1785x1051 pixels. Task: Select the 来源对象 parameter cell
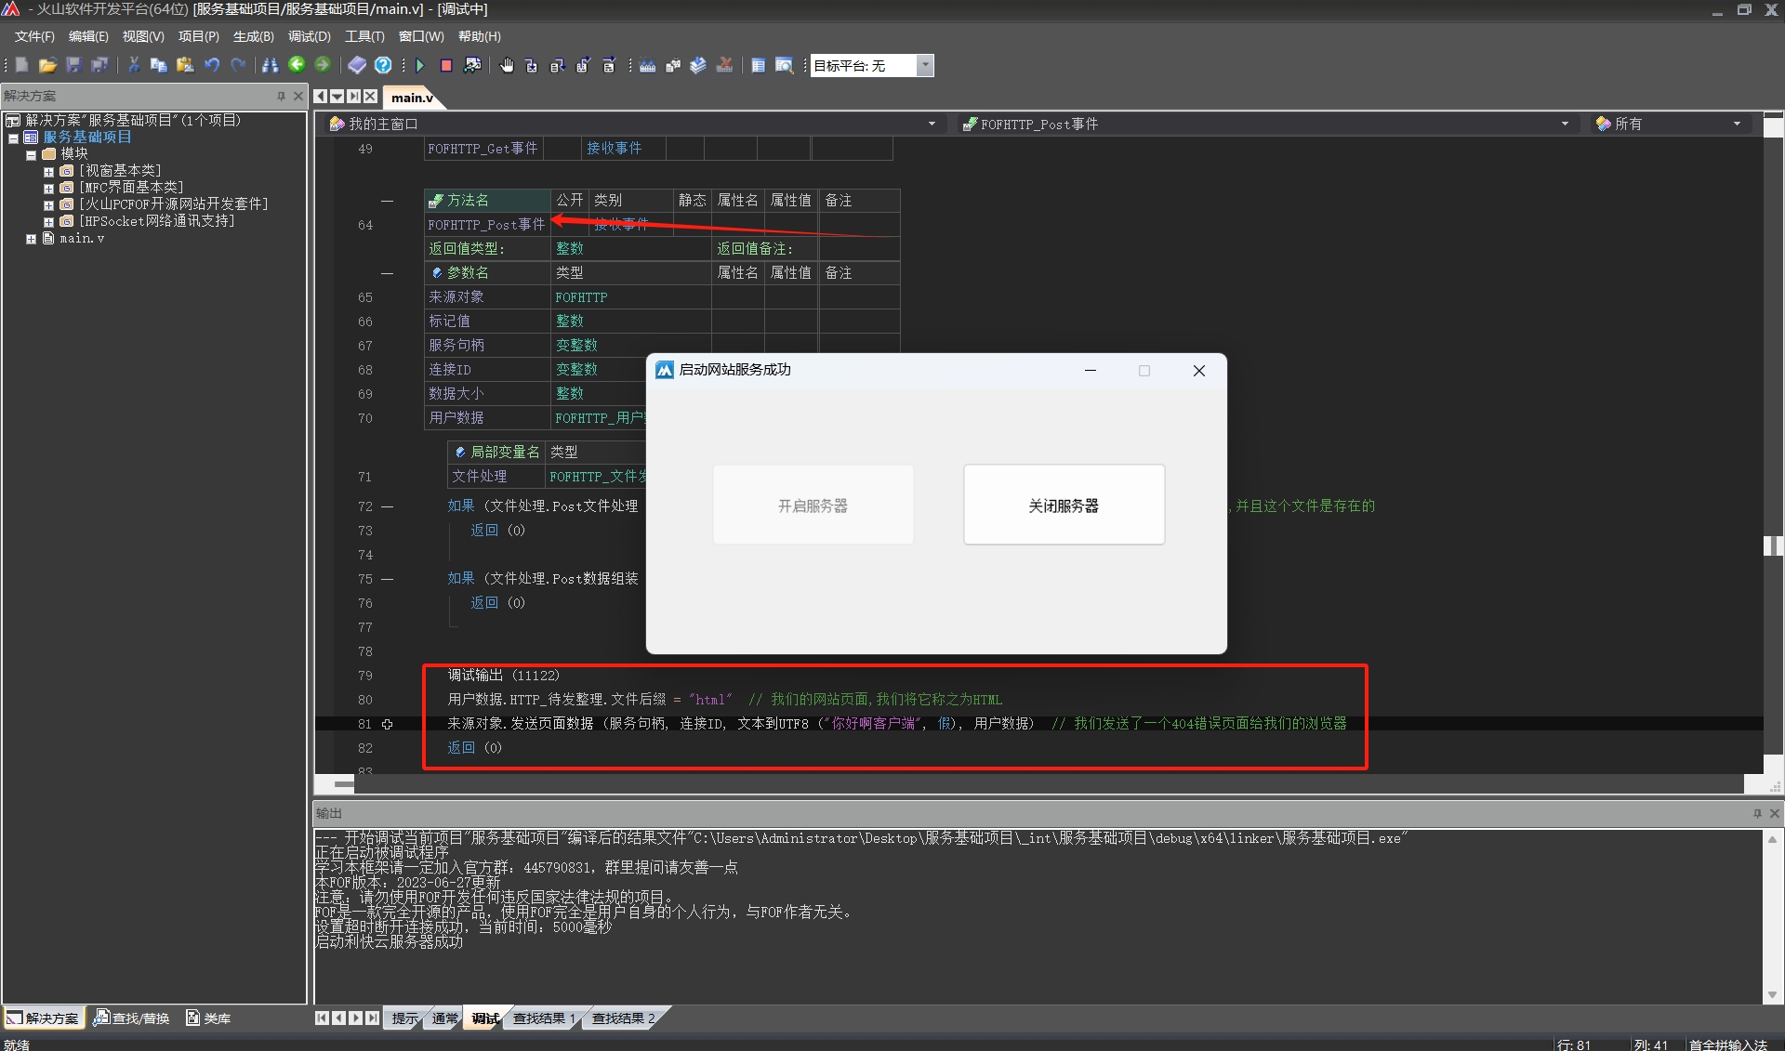tap(487, 297)
